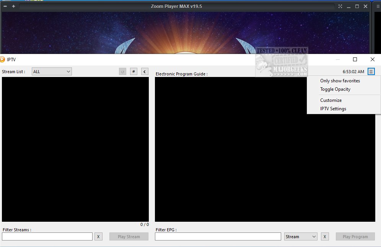This screenshot has width=381, height=247.
Task: Toggle fullscreen in Zoom Player title bar
Action: coord(340,7)
